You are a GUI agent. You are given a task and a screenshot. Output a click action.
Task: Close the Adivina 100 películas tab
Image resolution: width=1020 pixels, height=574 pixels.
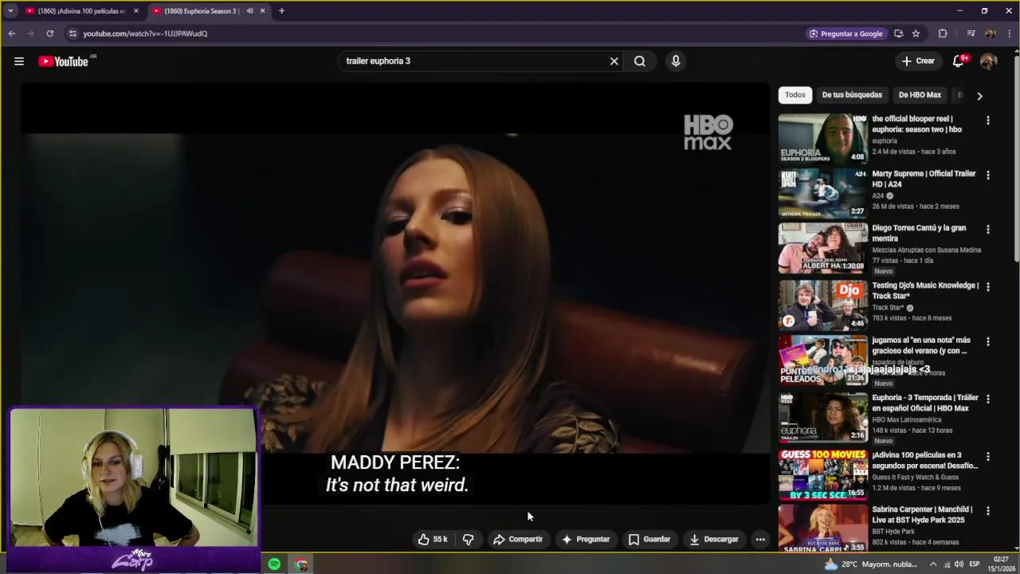pos(136,11)
